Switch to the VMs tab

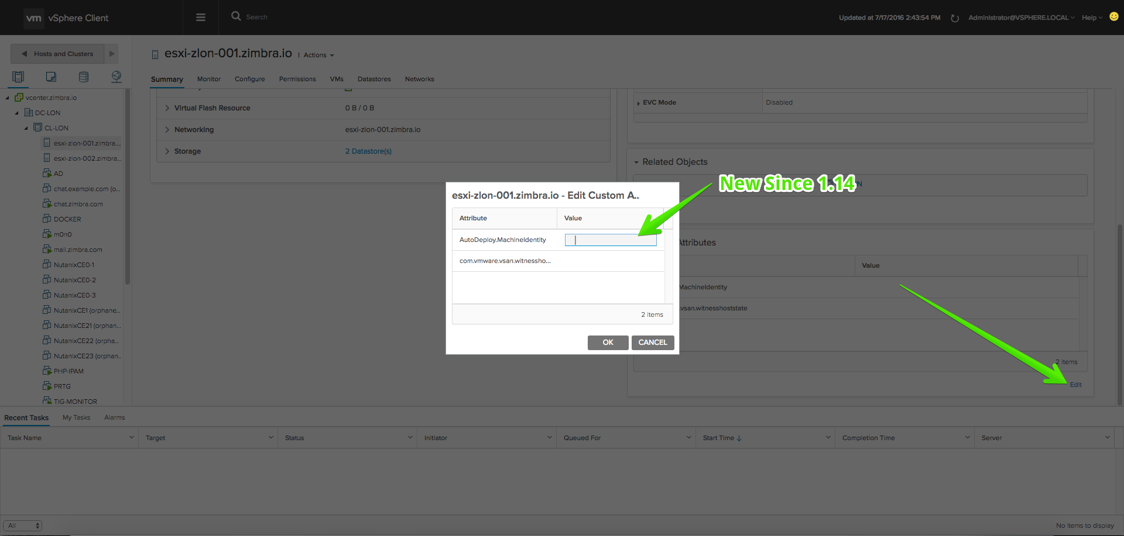[337, 79]
